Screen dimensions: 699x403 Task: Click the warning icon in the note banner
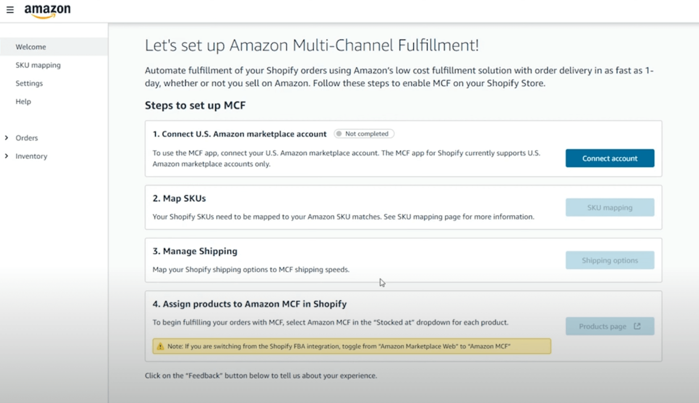click(x=160, y=346)
